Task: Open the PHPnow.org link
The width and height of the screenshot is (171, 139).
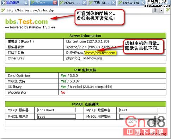Action: pyautogui.click(x=93, y=58)
